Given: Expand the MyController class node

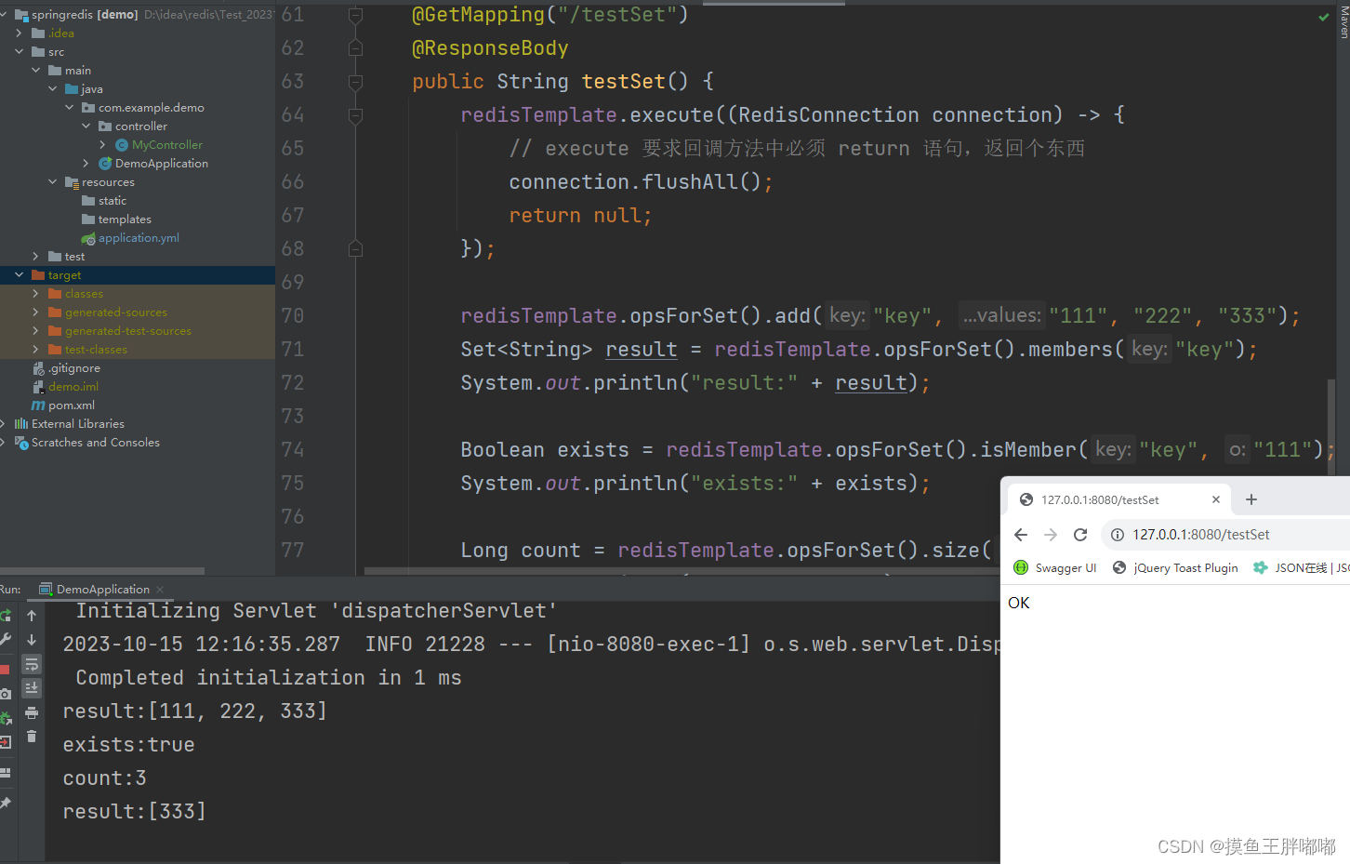Looking at the screenshot, I should 102,145.
